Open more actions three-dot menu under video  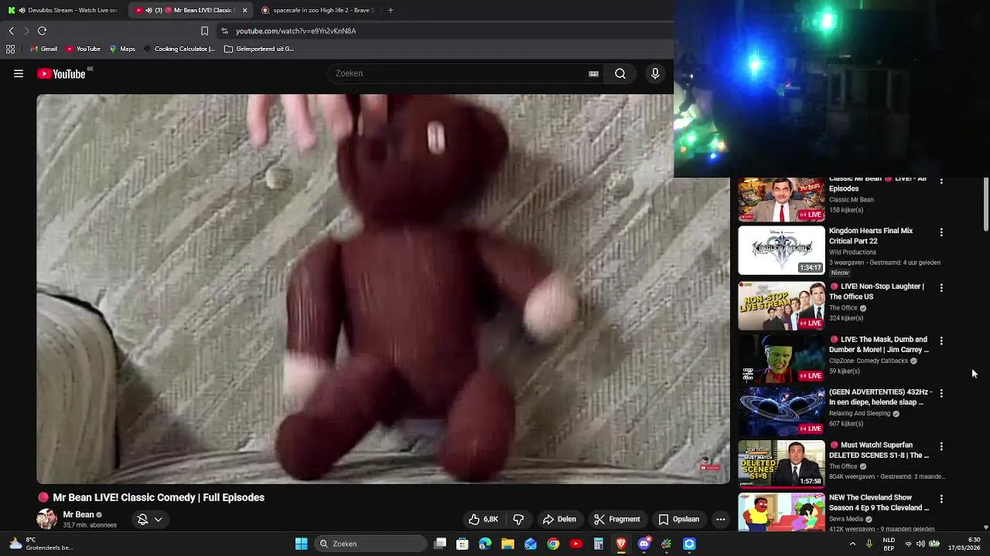(x=720, y=519)
